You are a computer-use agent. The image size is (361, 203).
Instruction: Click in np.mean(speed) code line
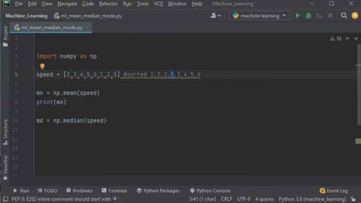68,93
